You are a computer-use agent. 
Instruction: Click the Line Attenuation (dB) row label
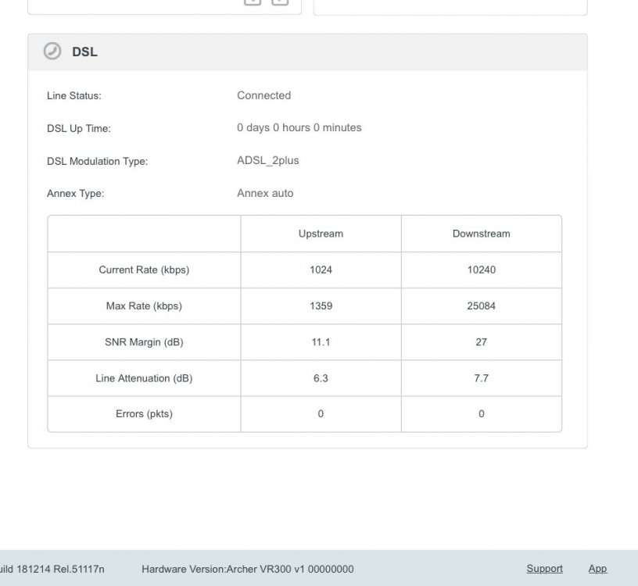tap(144, 378)
